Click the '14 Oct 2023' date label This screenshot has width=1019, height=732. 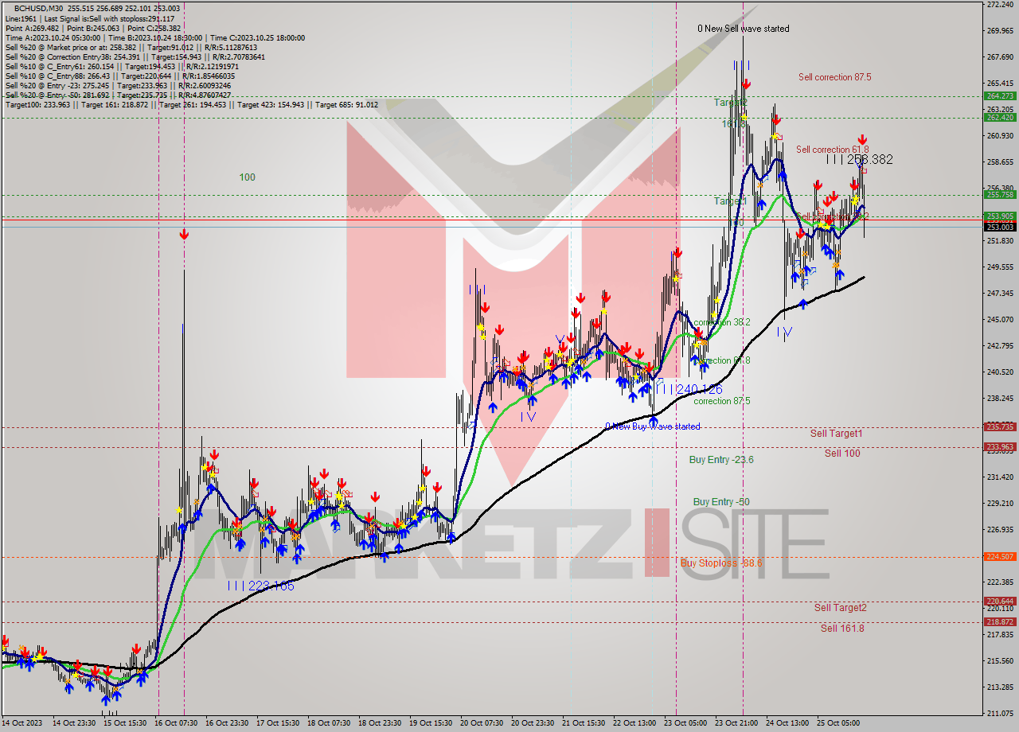[21, 723]
